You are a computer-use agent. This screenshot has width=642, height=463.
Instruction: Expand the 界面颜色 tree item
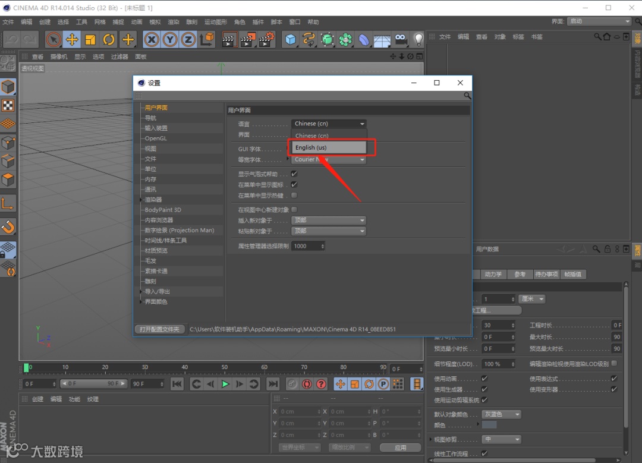pos(141,302)
